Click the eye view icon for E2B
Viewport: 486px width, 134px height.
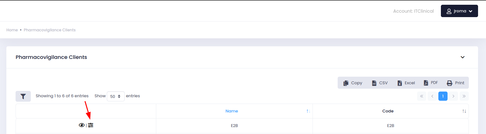[82, 125]
